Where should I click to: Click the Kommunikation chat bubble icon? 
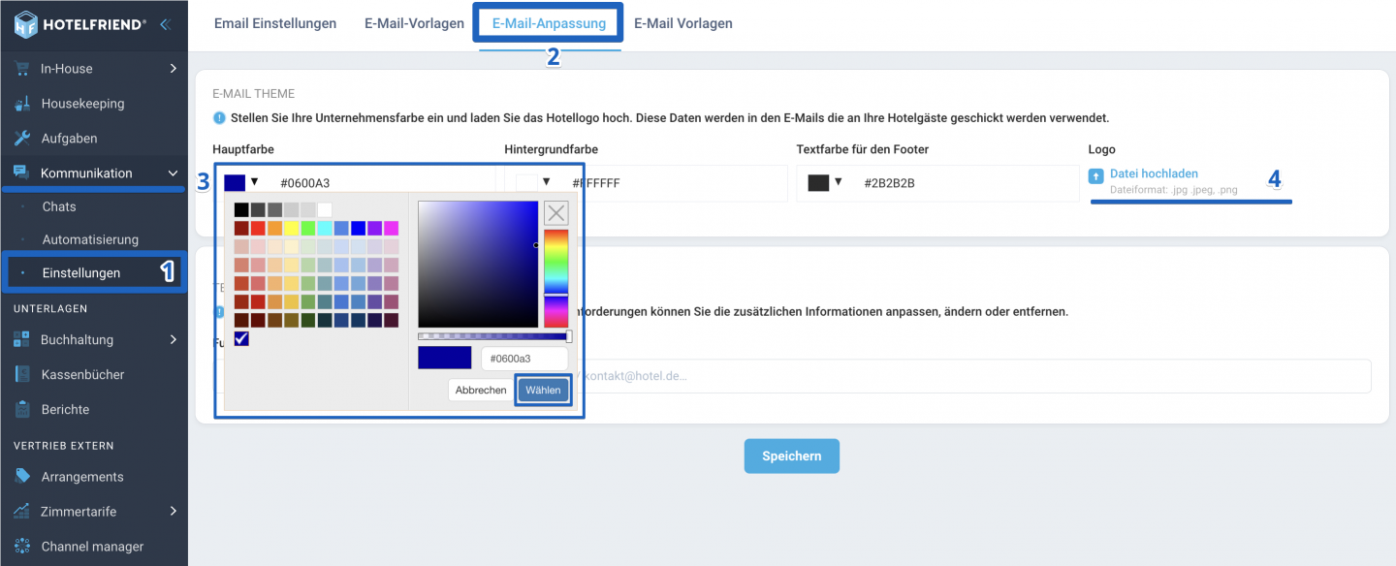click(x=22, y=173)
